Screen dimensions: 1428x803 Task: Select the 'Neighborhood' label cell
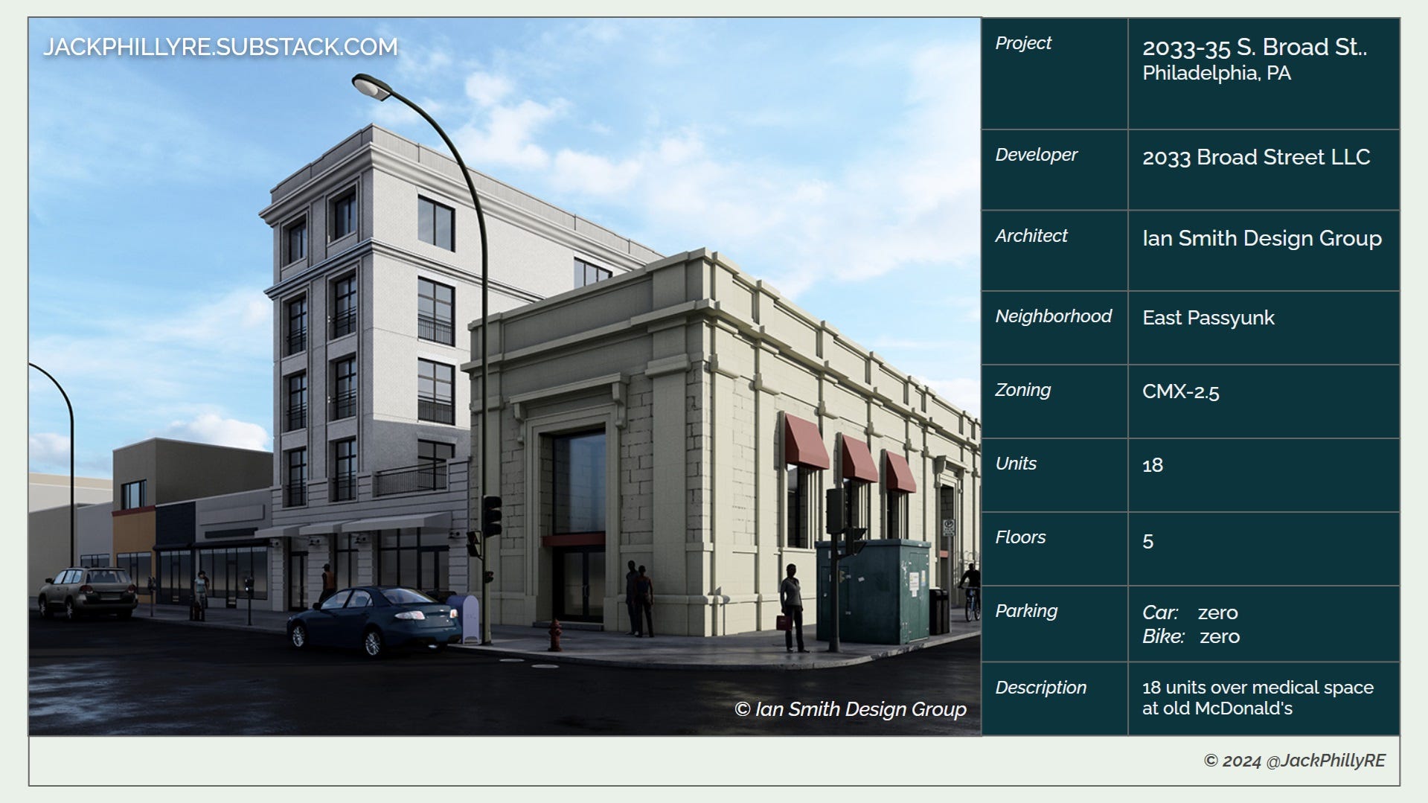pyautogui.click(x=1054, y=328)
